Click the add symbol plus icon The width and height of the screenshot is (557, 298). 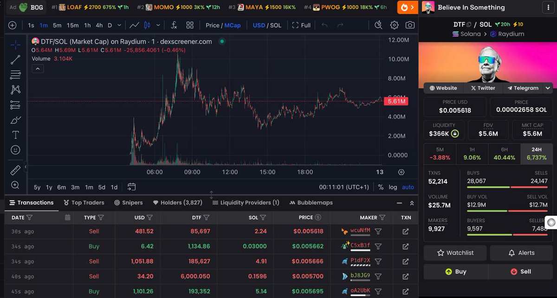(12, 25)
